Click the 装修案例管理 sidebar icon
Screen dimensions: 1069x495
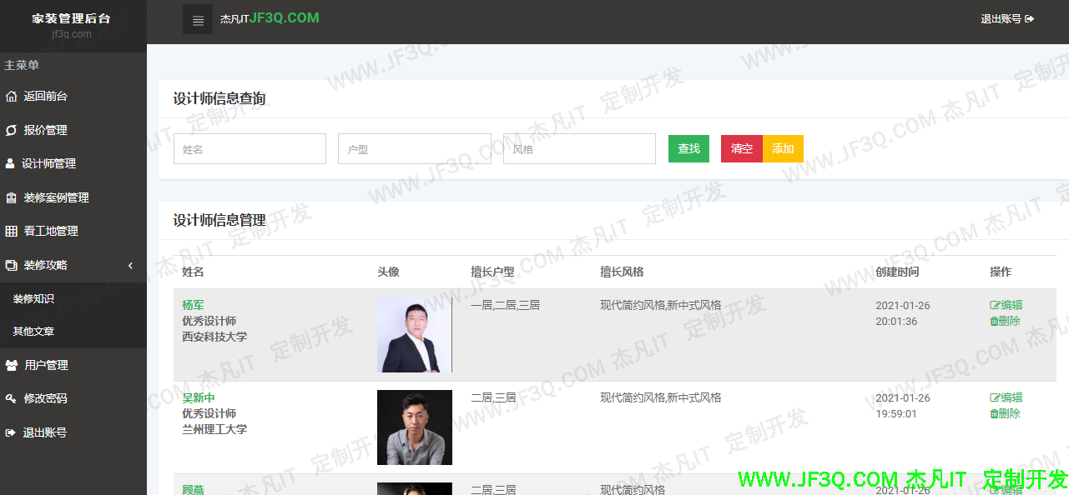(x=11, y=198)
